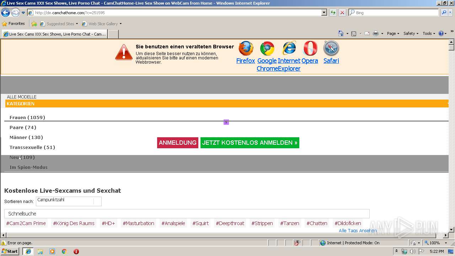Click the search magnifier button
455x256 pixels.
(x=443, y=12)
